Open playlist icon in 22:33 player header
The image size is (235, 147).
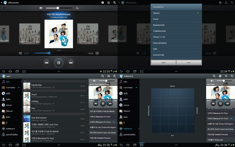[109, 3]
